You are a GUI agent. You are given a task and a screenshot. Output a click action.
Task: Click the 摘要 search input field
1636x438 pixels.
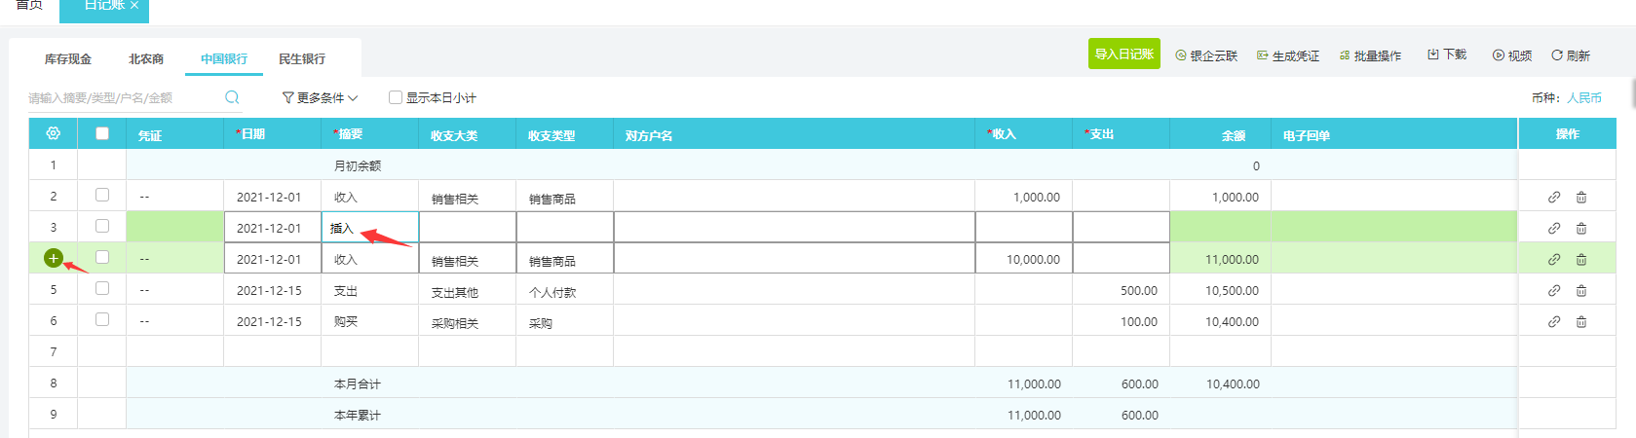(122, 97)
